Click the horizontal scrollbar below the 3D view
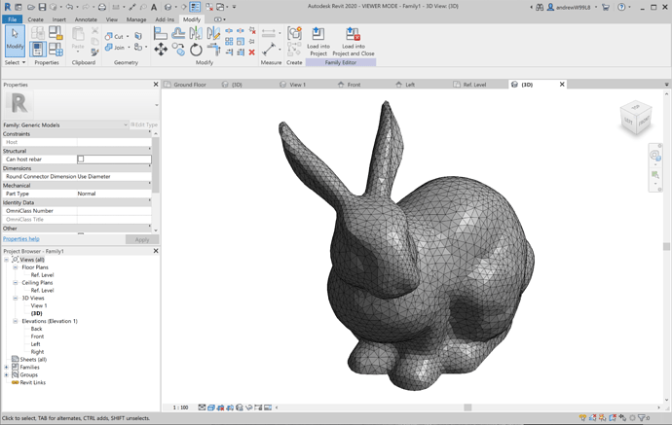The height and width of the screenshot is (425, 672). tap(467, 407)
